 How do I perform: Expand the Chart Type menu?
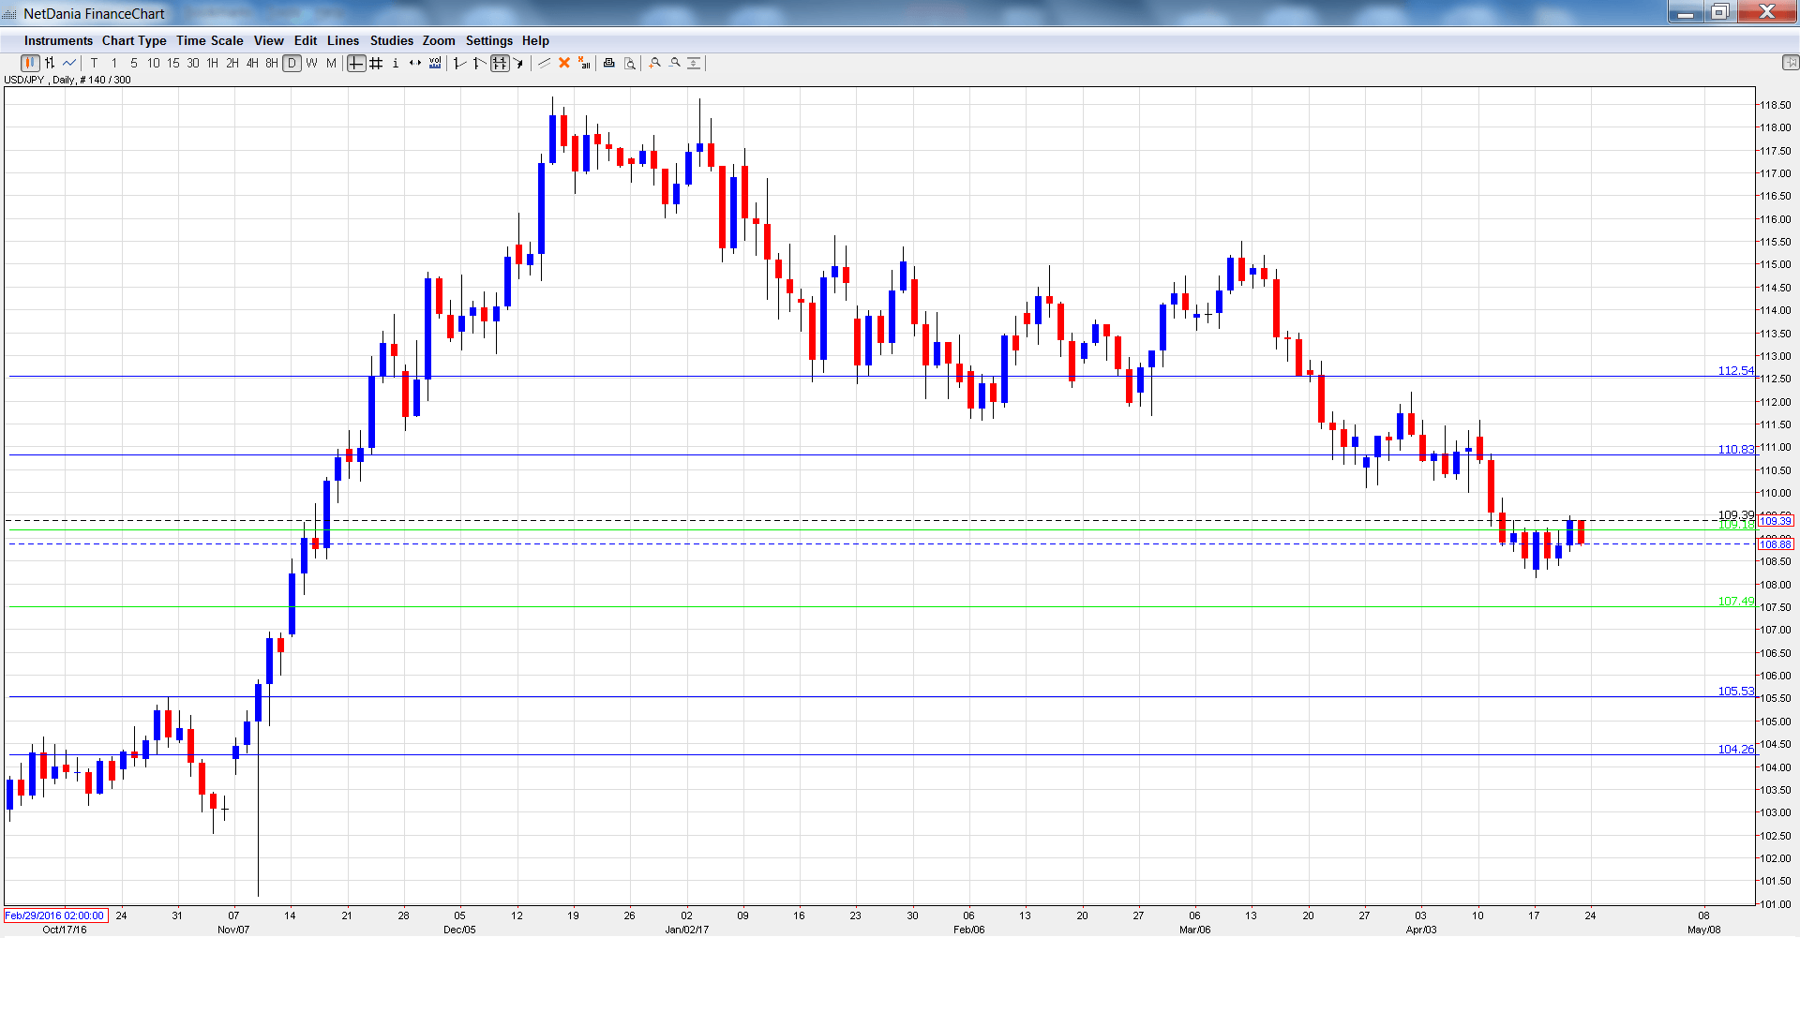pos(134,40)
